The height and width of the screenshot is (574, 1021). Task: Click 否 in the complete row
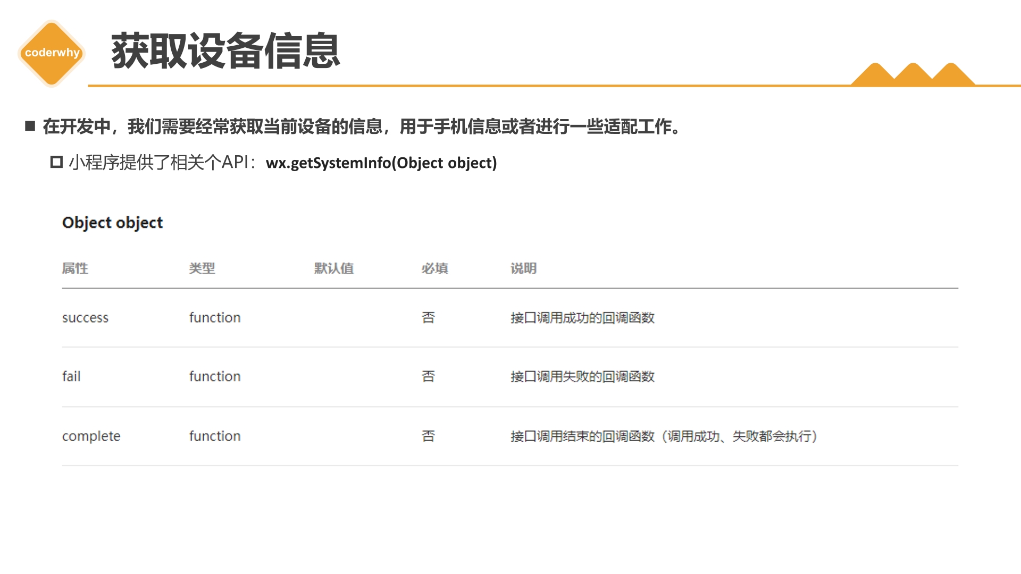point(429,436)
